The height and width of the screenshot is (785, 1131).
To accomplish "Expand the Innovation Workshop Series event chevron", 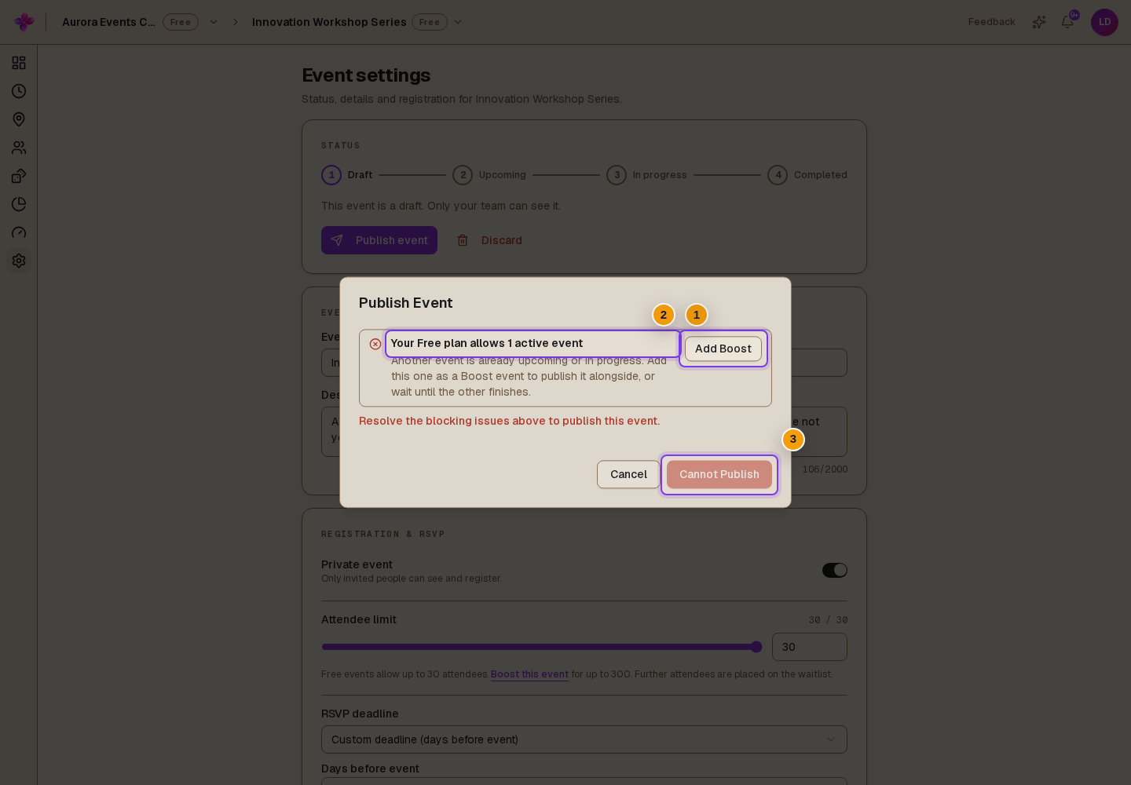I will 458,22.
